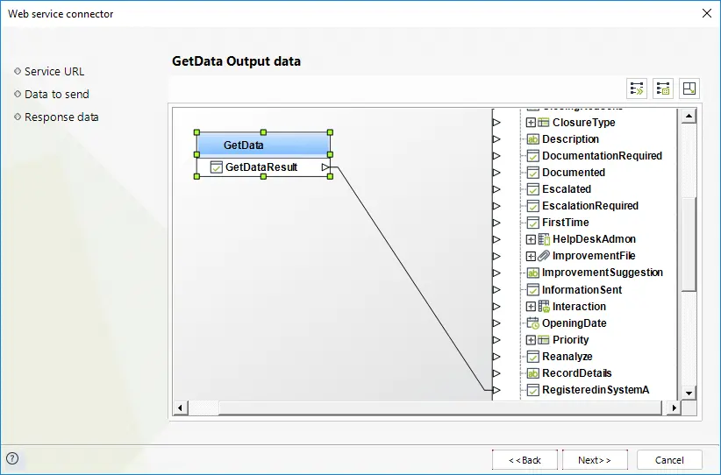The image size is (721, 475).
Task: Click the RegisteredinSystemA boolean icon
Action: 532,390
